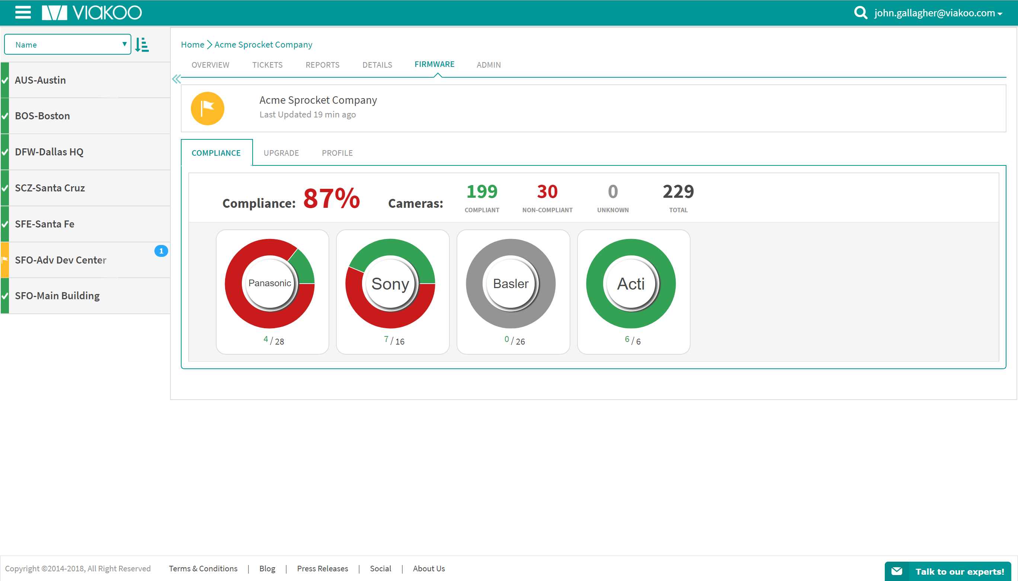Click the green check status of AUS-Austin
Image resolution: width=1018 pixels, height=581 pixels.
(4, 80)
